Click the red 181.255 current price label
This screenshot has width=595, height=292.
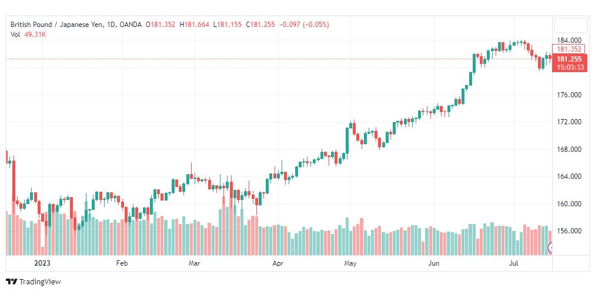(x=570, y=59)
